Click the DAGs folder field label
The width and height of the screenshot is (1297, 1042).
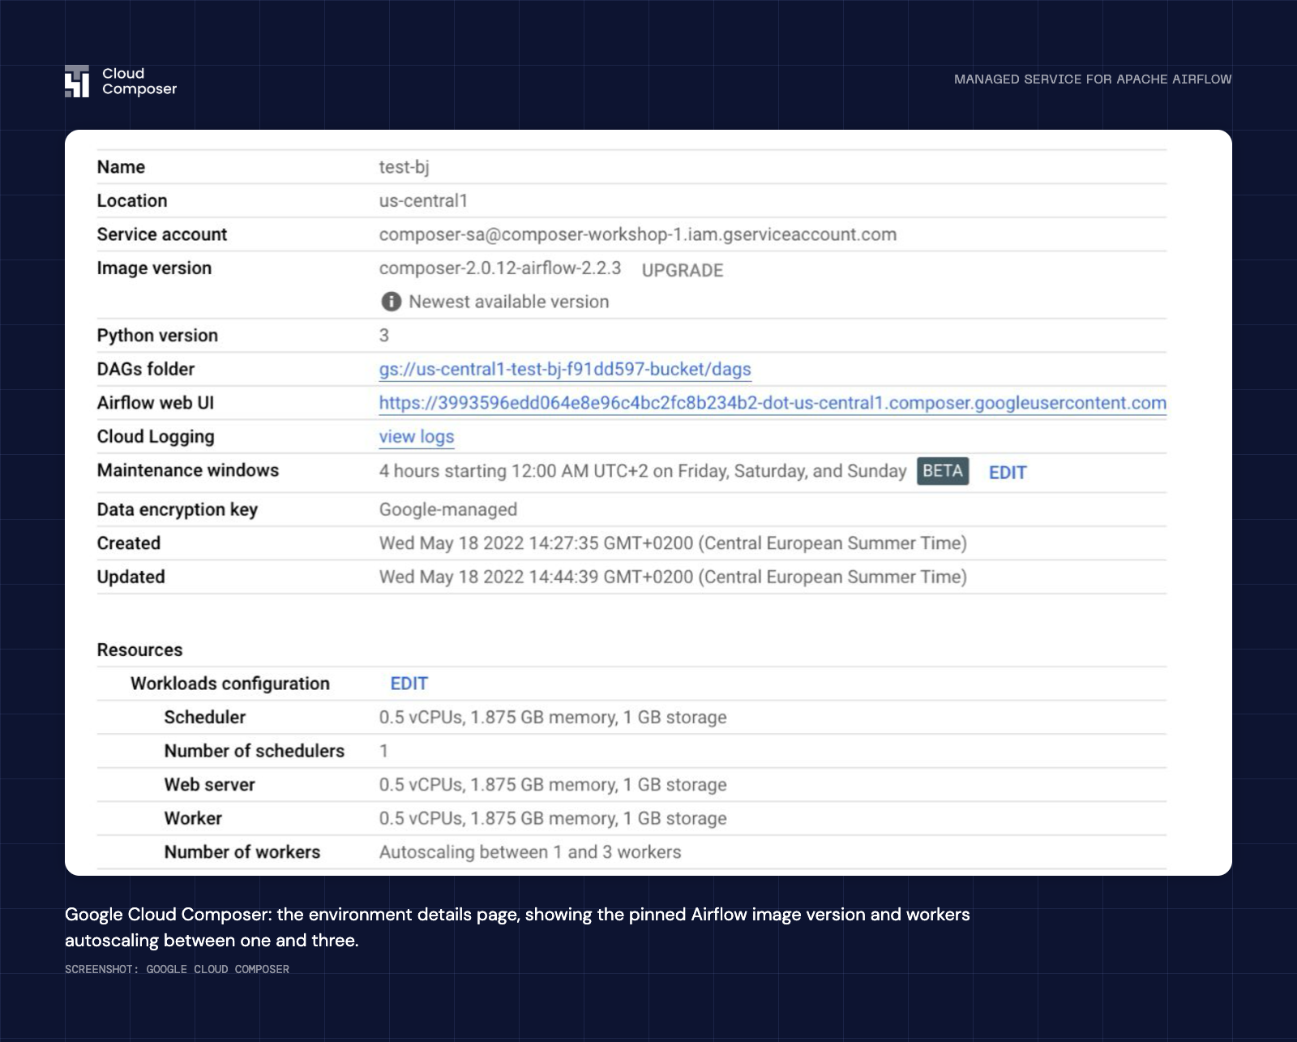[146, 369]
